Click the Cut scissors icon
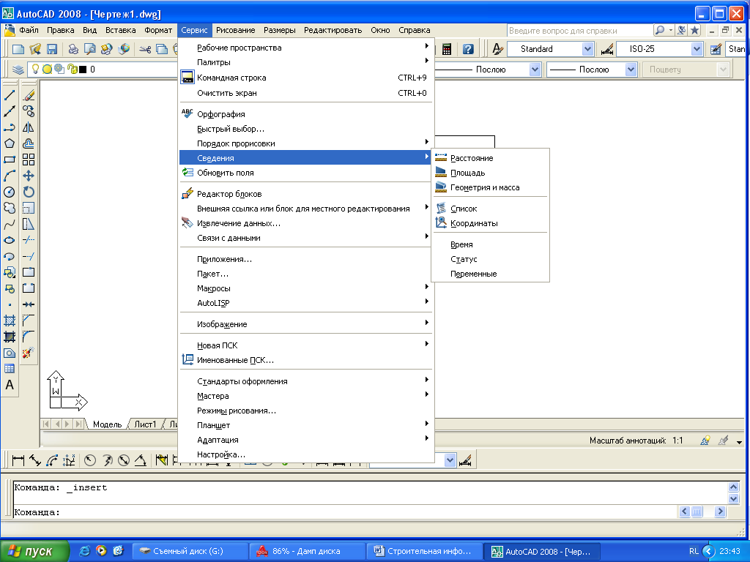 click(145, 49)
